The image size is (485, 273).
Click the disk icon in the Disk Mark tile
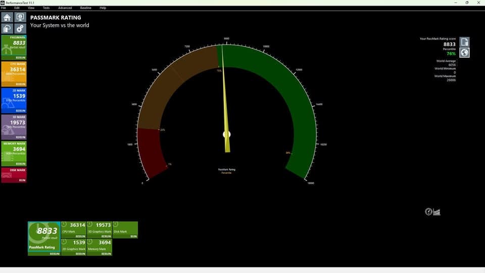tap(7, 176)
